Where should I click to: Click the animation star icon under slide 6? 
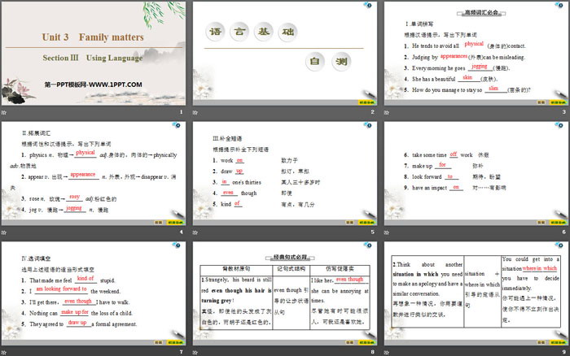[385, 232]
